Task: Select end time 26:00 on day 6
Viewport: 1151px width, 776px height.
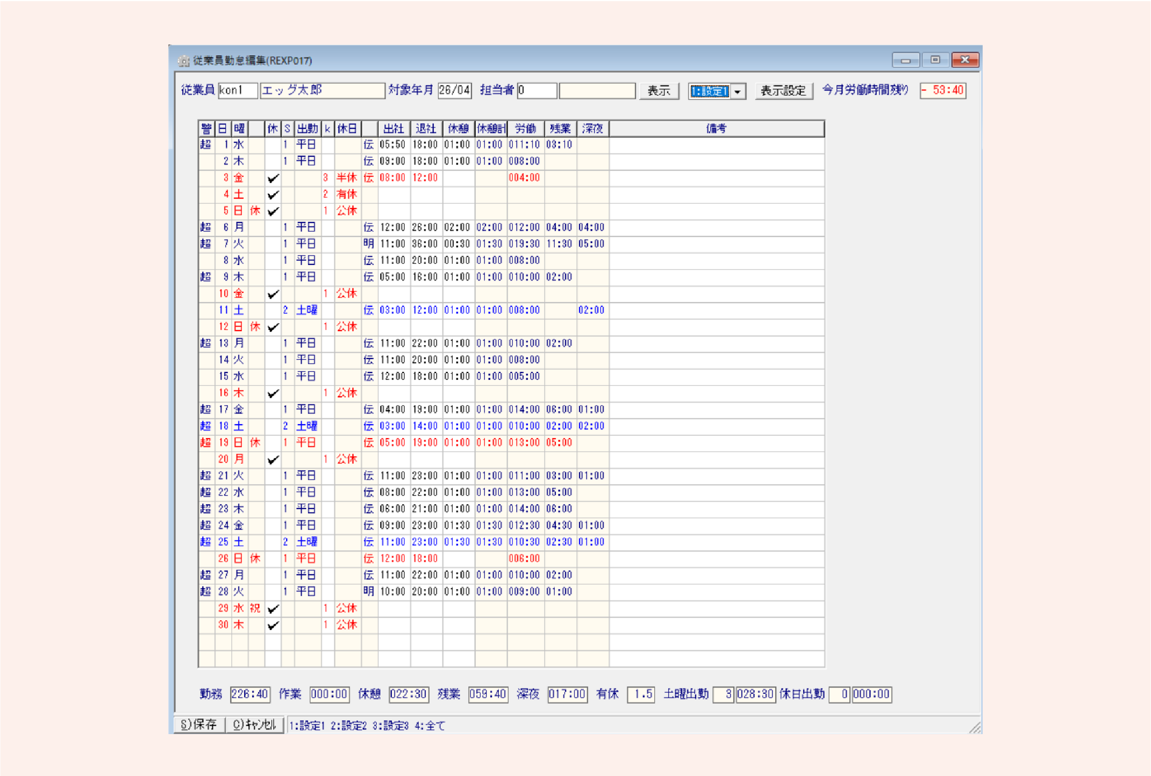Action: coord(425,228)
